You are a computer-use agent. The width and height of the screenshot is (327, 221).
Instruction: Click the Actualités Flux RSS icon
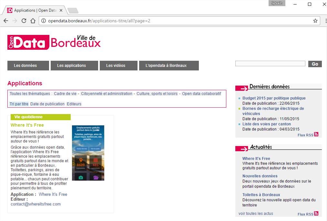click(x=316, y=213)
